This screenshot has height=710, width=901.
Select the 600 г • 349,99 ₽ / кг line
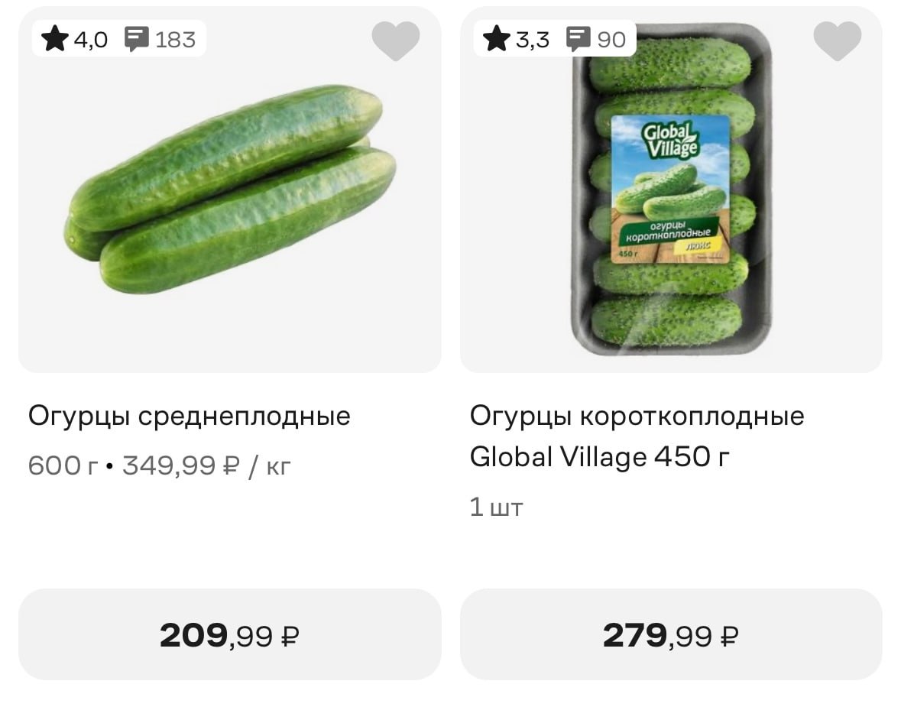click(x=160, y=465)
